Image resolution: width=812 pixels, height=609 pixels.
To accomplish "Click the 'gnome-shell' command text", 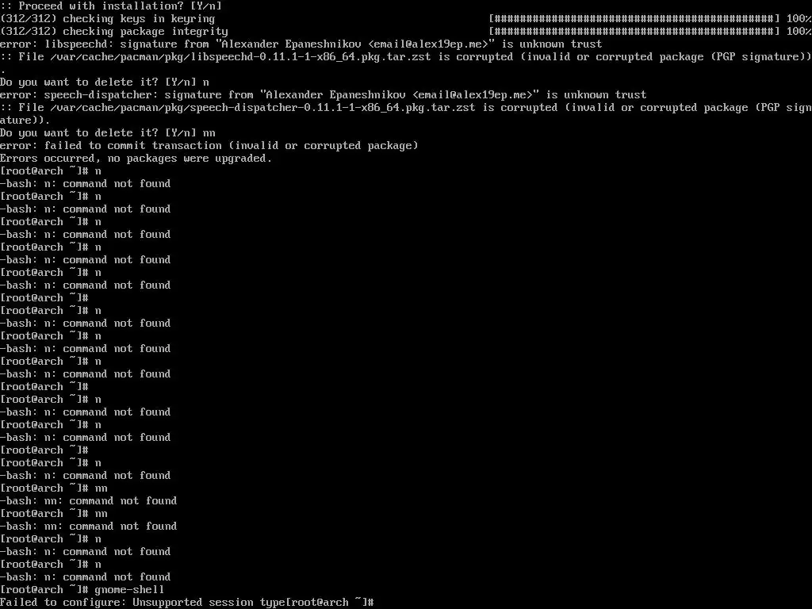I will point(129,590).
